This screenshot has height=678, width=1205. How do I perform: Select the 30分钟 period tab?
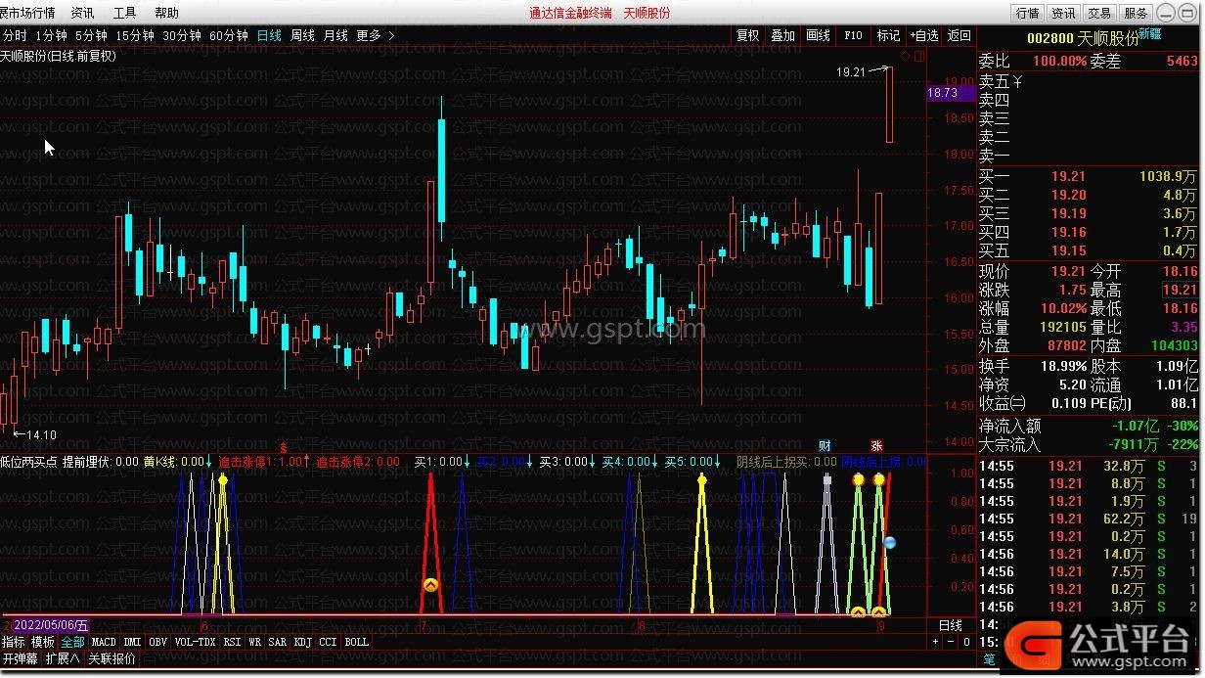[x=182, y=35]
